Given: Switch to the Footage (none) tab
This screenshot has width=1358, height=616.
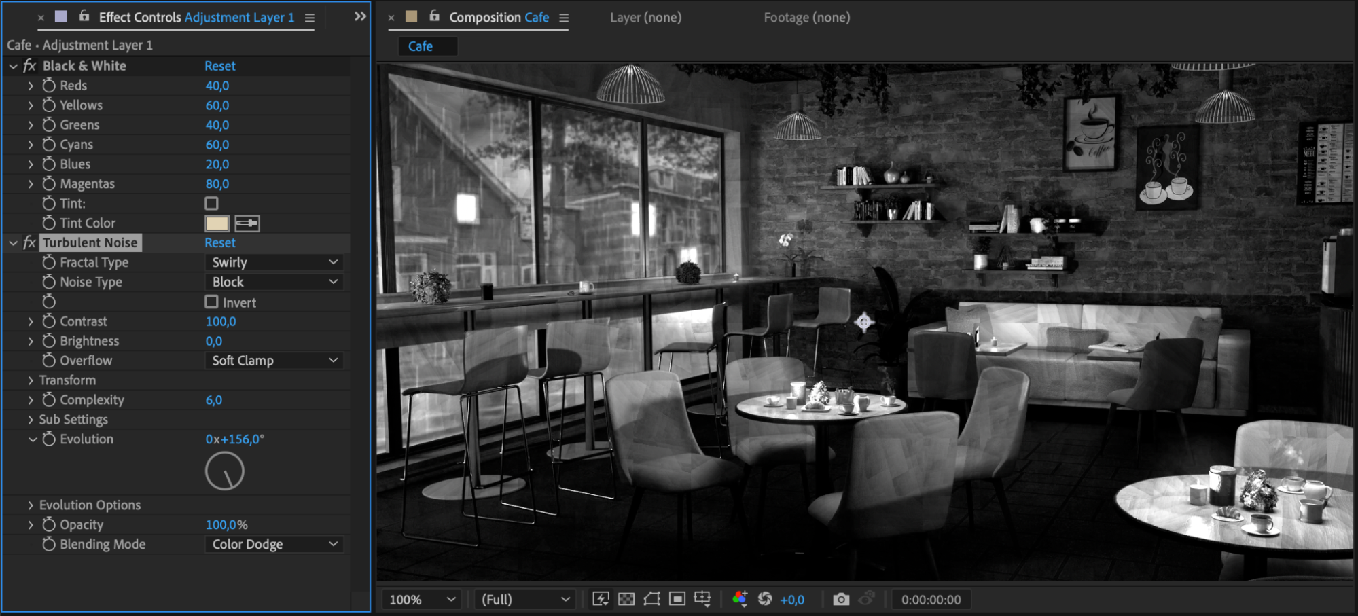Looking at the screenshot, I should tap(806, 18).
